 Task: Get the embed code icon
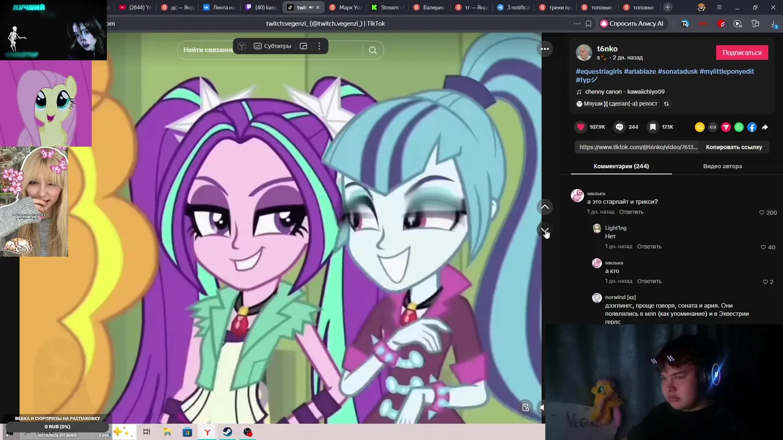pos(713,127)
